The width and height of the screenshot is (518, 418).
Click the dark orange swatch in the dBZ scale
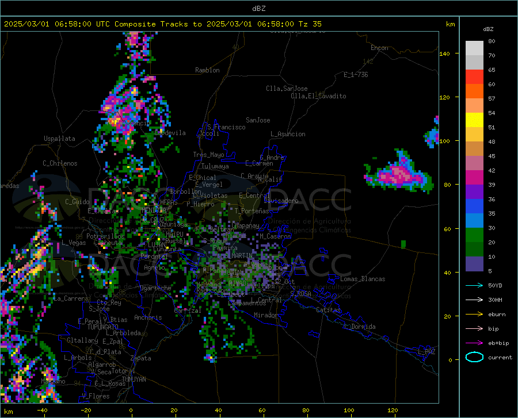[474, 91]
